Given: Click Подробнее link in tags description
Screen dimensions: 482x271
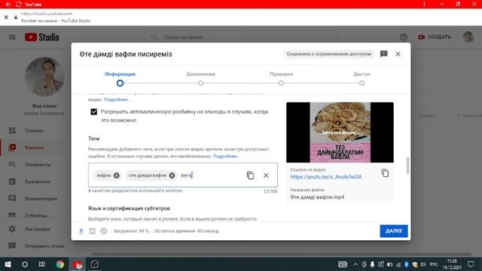Looking at the screenshot, I should (226, 156).
